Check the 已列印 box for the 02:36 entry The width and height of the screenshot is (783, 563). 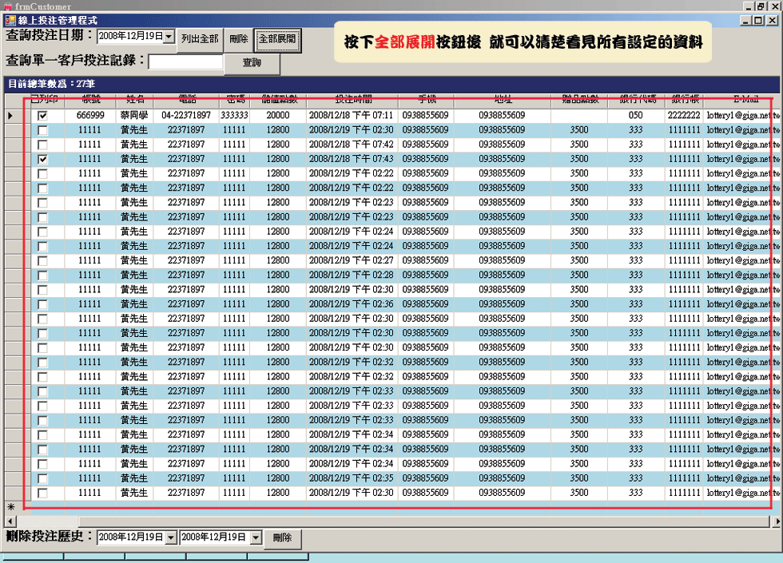tap(43, 304)
